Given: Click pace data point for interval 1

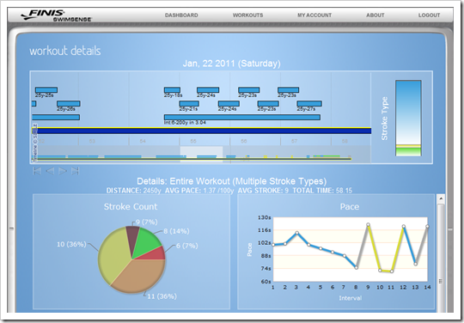Looking at the screenshot, I should point(273,245).
